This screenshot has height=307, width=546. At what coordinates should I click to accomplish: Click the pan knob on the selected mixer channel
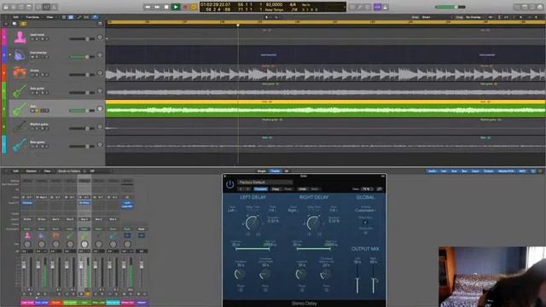84,245
